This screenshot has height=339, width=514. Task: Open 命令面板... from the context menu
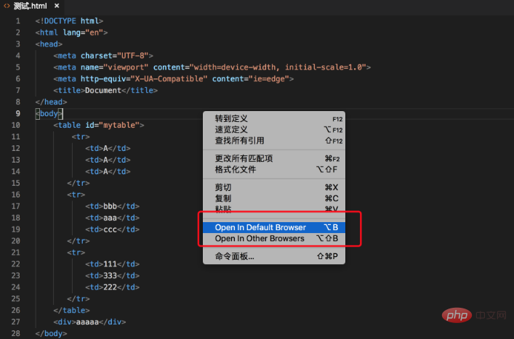tap(234, 256)
